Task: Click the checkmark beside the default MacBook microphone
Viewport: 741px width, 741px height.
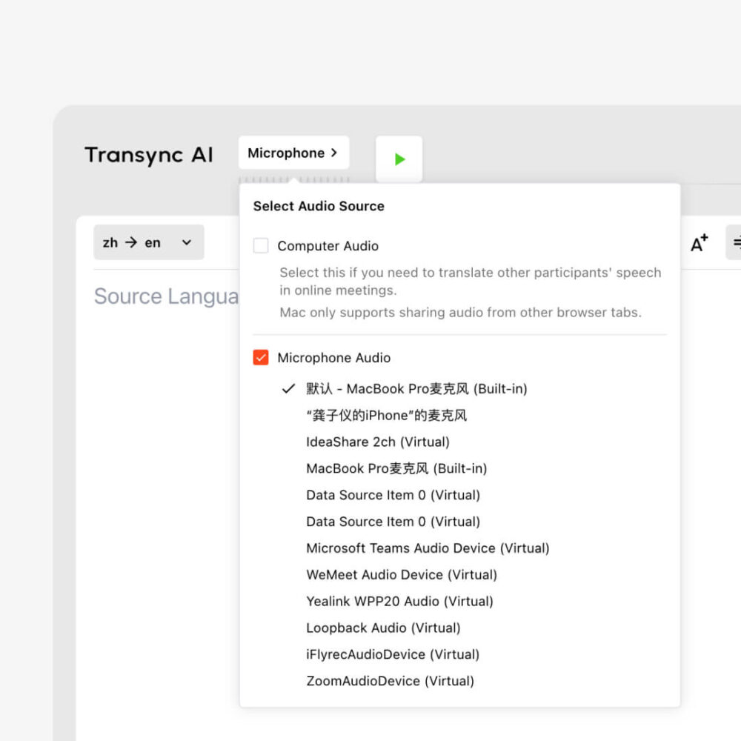Action: 287,388
